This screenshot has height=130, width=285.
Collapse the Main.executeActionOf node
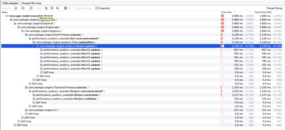coord(25,39)
